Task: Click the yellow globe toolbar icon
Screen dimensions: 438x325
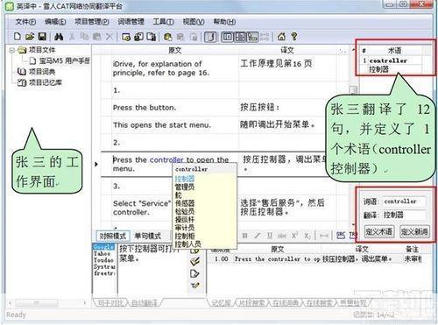Action: [x=167, y=37]
